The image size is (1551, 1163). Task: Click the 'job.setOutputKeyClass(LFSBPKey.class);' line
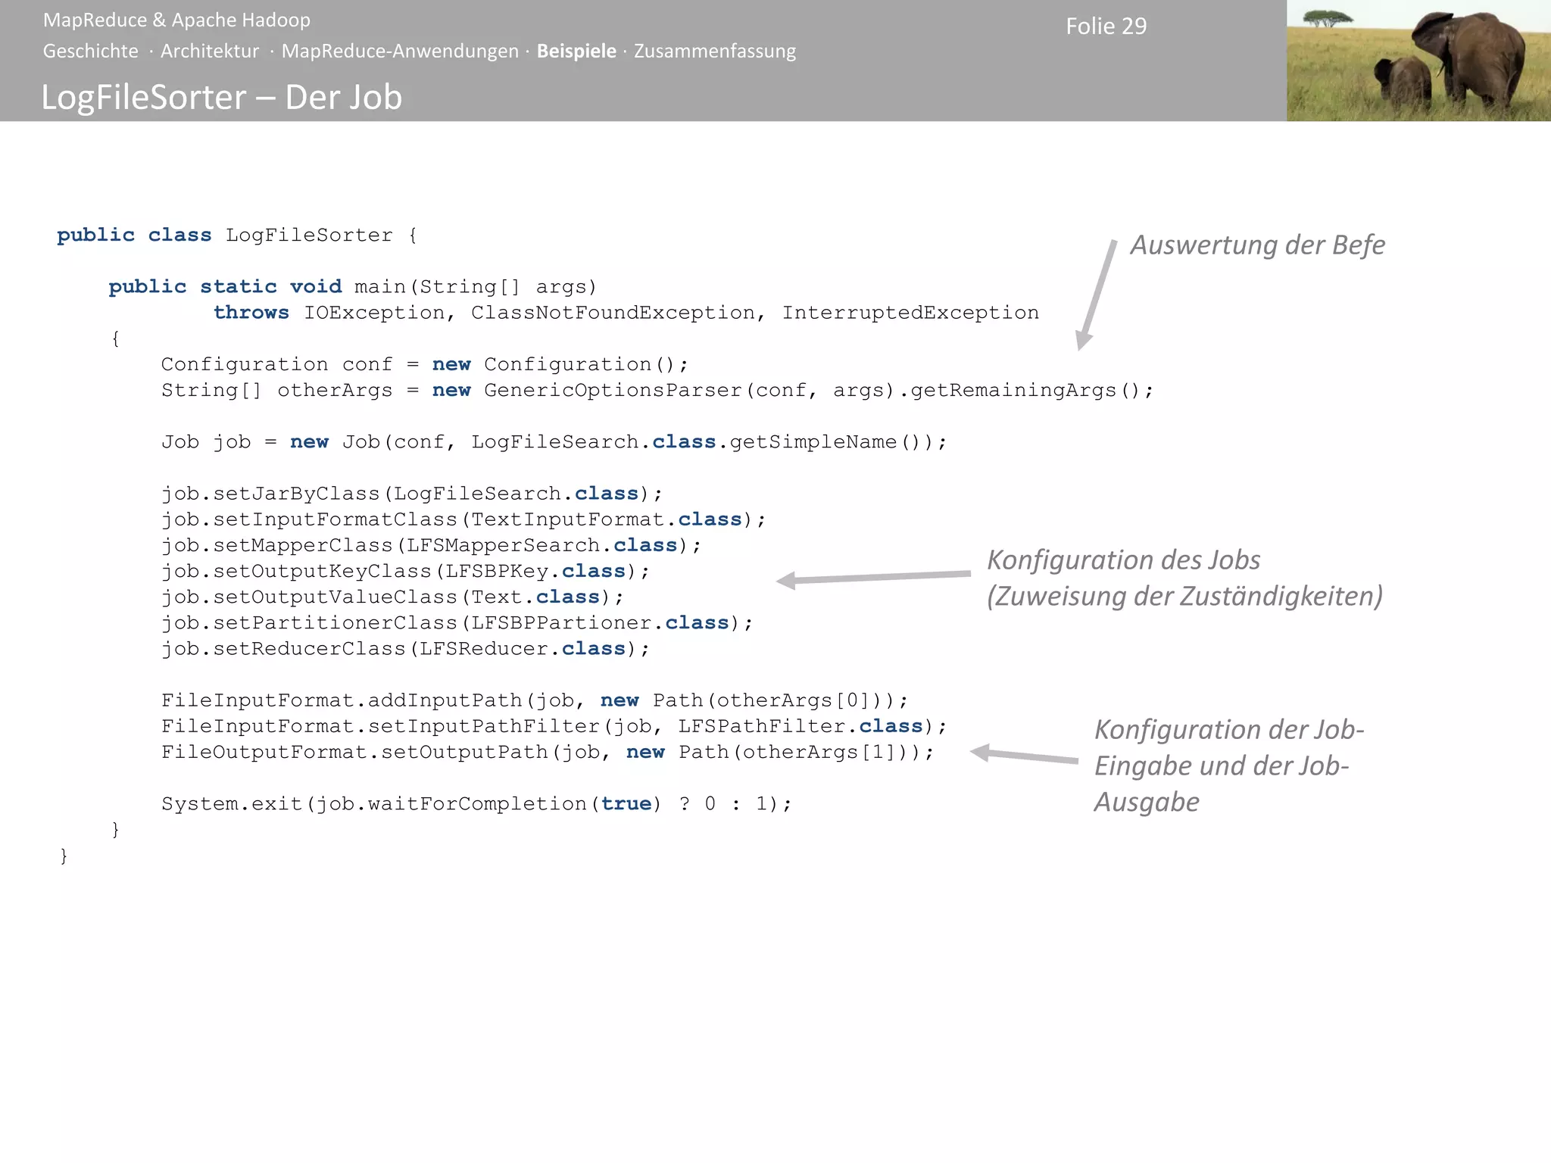[x=406, y=571]
